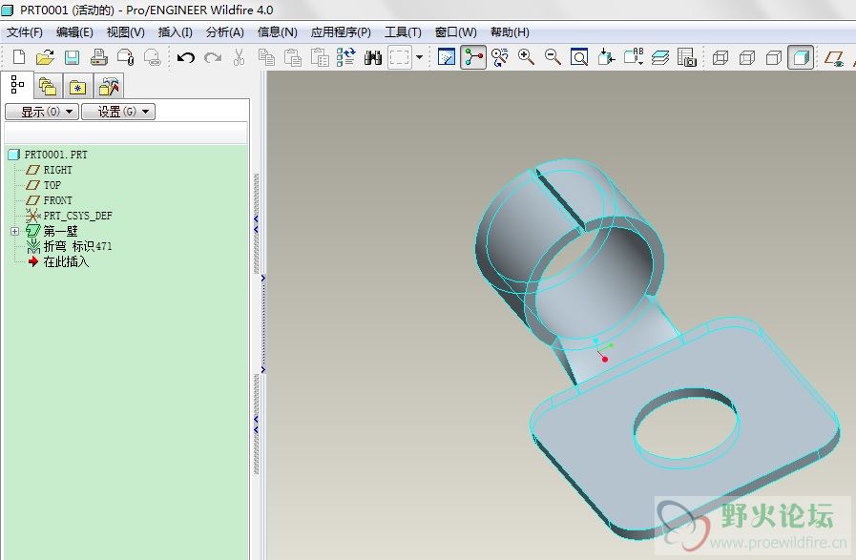Toggle the Wireframe display mode

(721, 57)
